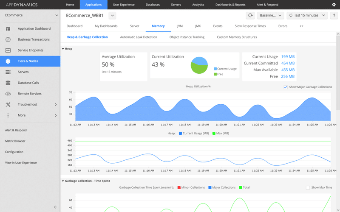The image size is (340, 212).
Task: Open the settings gear icon
Action: pyautogui.click(x=333, y=5)
